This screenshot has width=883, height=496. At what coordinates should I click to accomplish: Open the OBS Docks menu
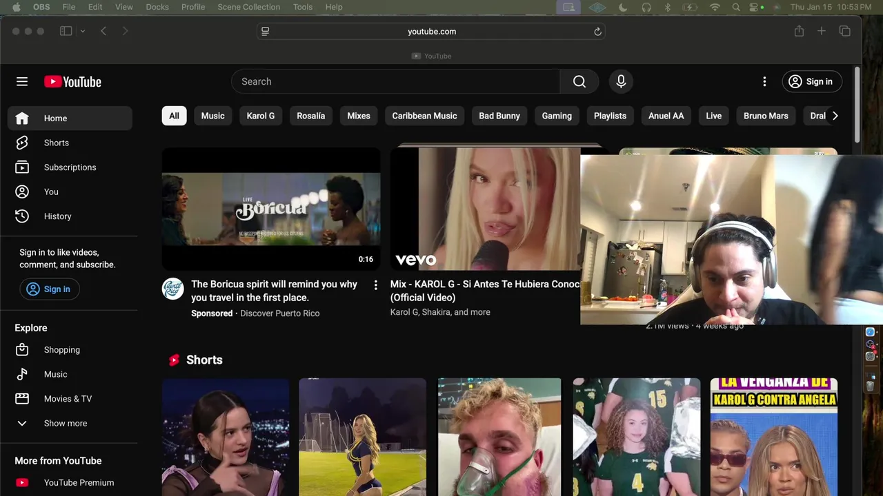[157, 7]
